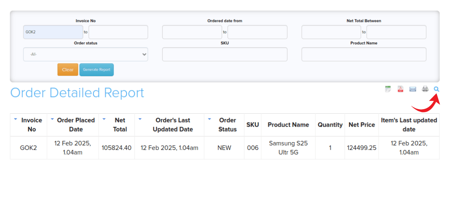Focus the Ordered date 'to' field

point(257,32)
